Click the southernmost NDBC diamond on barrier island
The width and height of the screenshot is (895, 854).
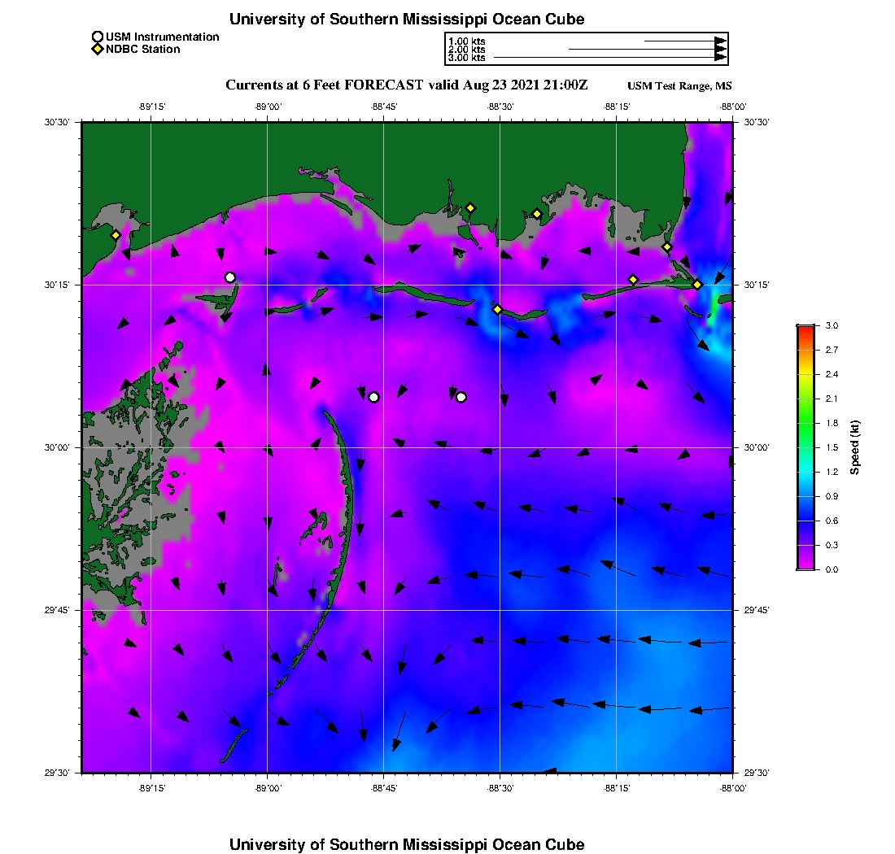point(497,309)
